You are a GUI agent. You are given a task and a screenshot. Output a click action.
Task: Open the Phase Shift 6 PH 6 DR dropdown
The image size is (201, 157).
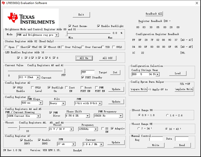pos(77,116)
